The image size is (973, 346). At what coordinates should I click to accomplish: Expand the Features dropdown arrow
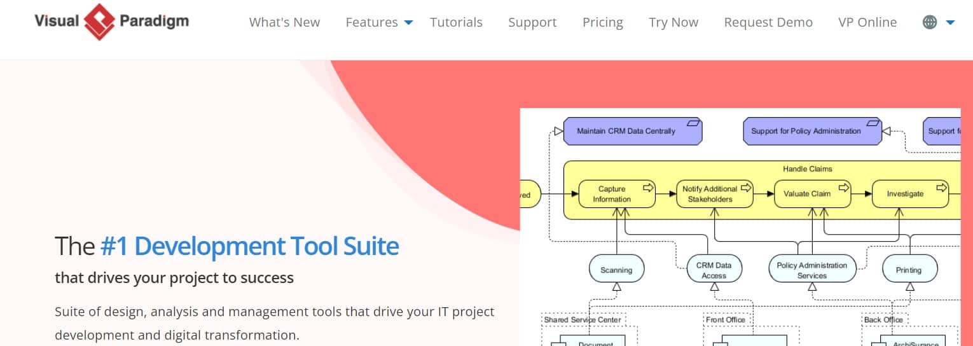coord(408,23)
